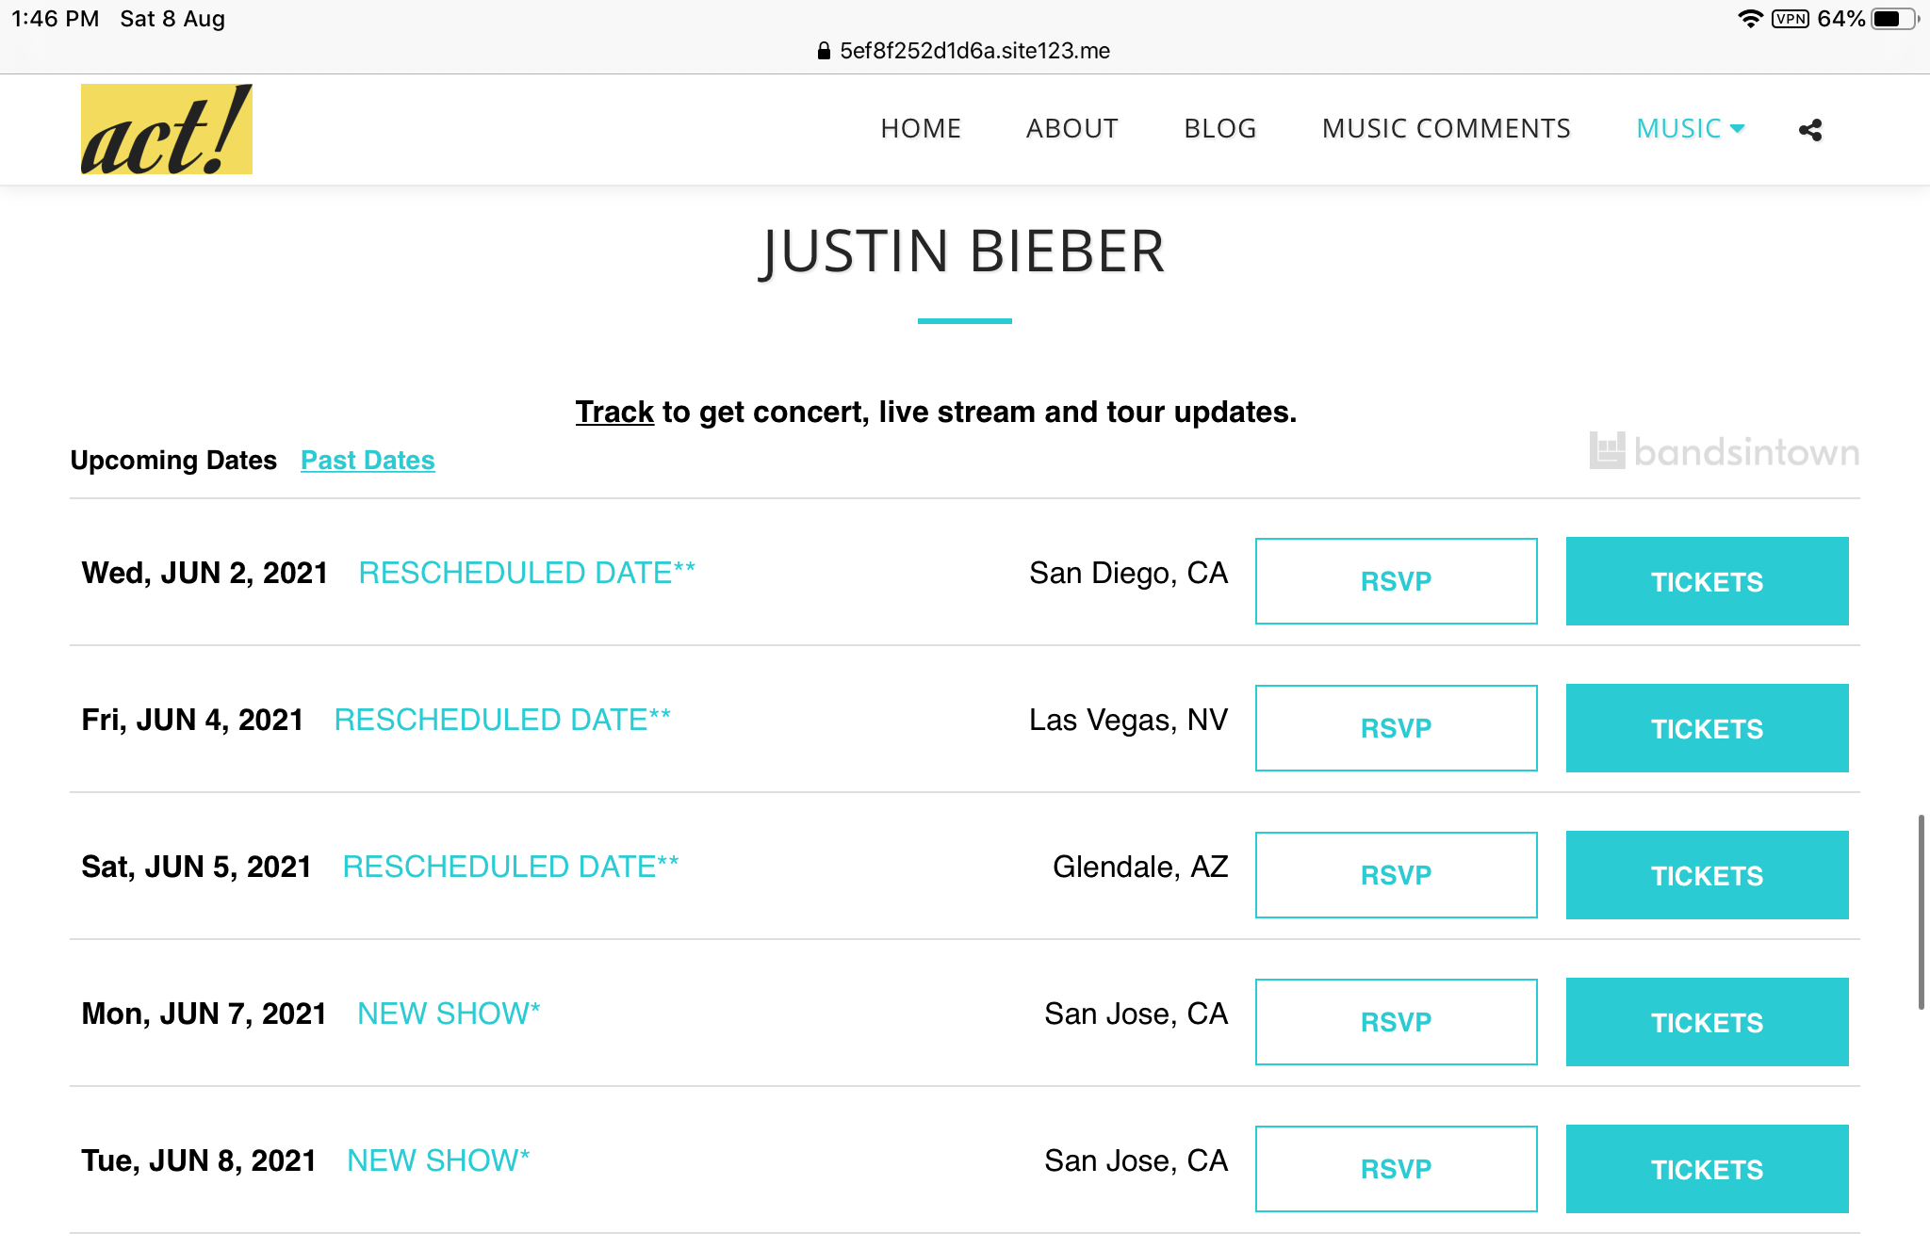Image resolution: width=1930 pixels, height=1249 pixels.
Task: Expand the MUSIC dropdown menu
Action: click(x=1691, y=128)
